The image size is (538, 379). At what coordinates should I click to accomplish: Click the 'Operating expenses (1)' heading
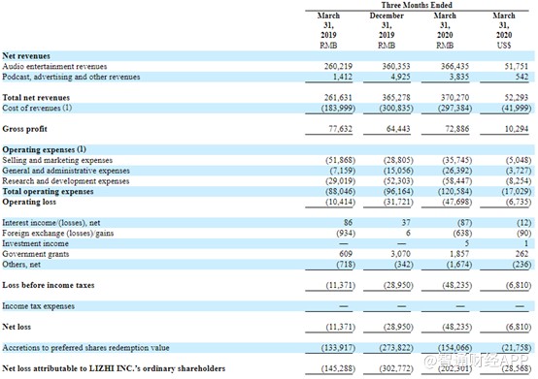pyautogui.click(x=45, y=149)
